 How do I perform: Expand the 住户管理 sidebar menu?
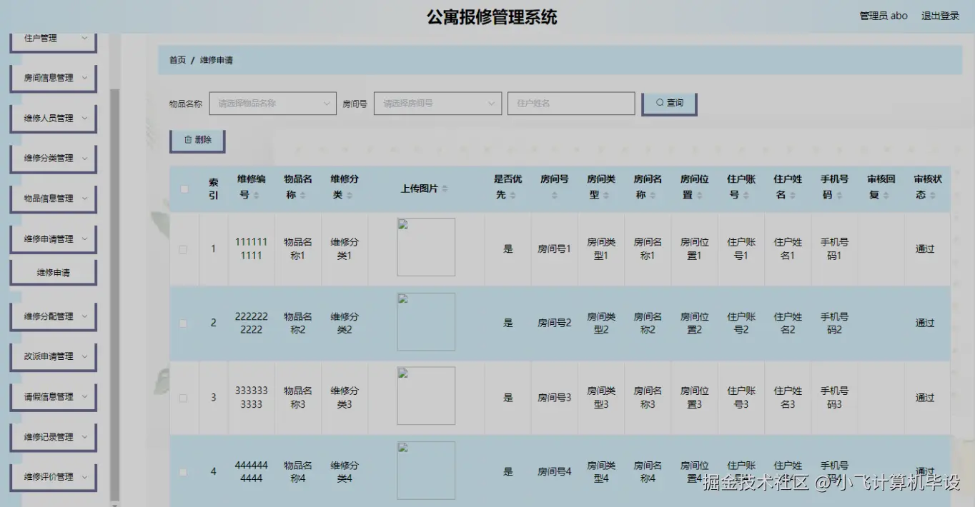point(53,38)
